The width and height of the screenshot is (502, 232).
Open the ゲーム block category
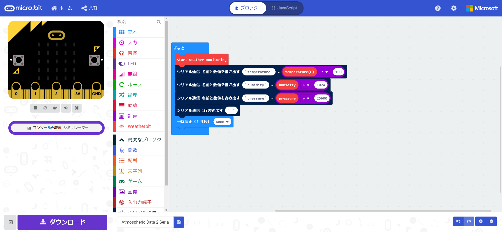click(139, 181)
